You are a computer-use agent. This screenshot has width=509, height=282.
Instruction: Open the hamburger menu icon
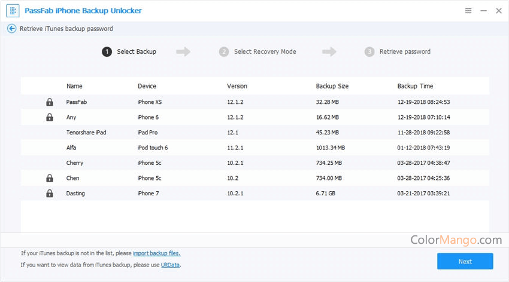coord(468,11)
